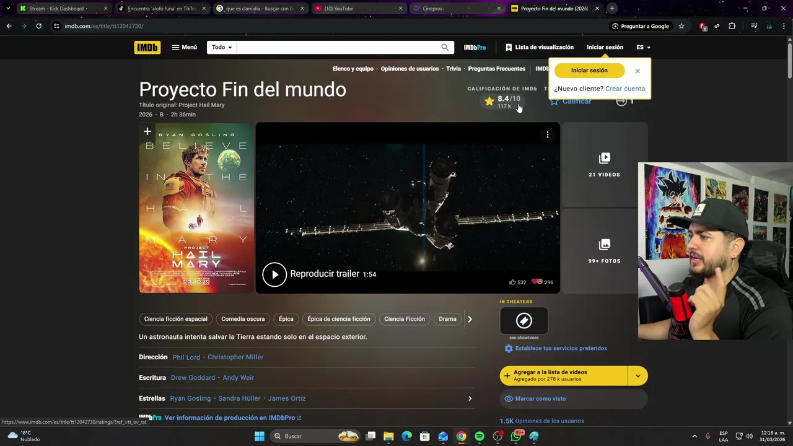The height and width of the screenshot is (446, 793).
Task: Open the Project Hail Mary poster
Action: coord(196,208)
